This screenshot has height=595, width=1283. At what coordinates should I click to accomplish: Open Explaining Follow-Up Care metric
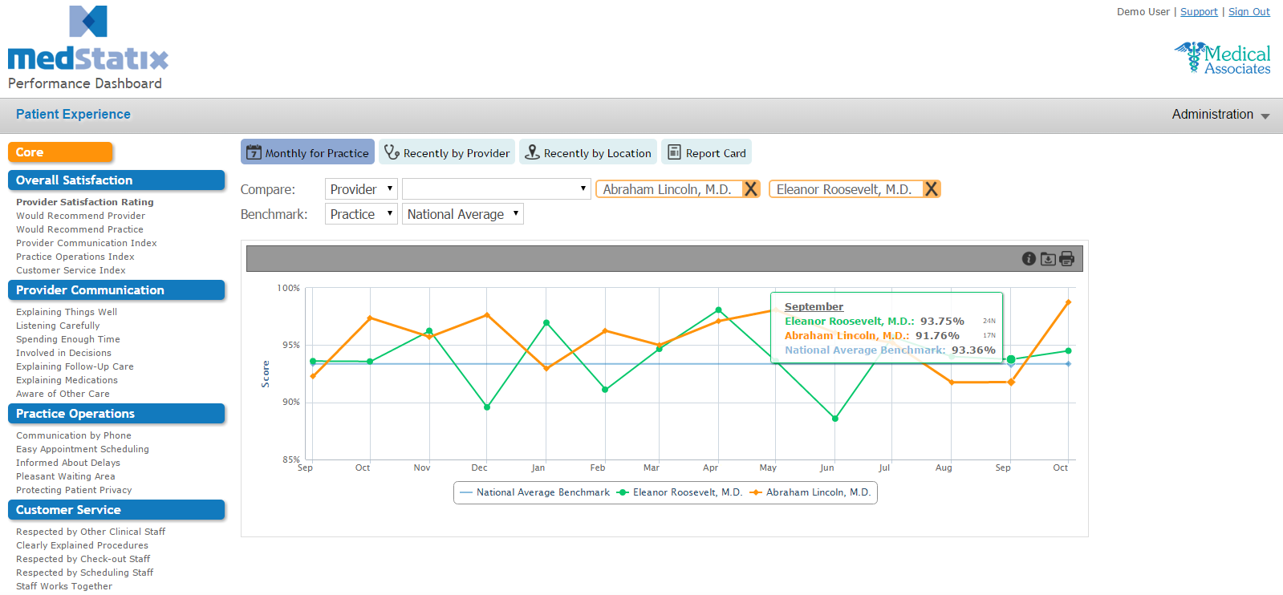point(75,366)
